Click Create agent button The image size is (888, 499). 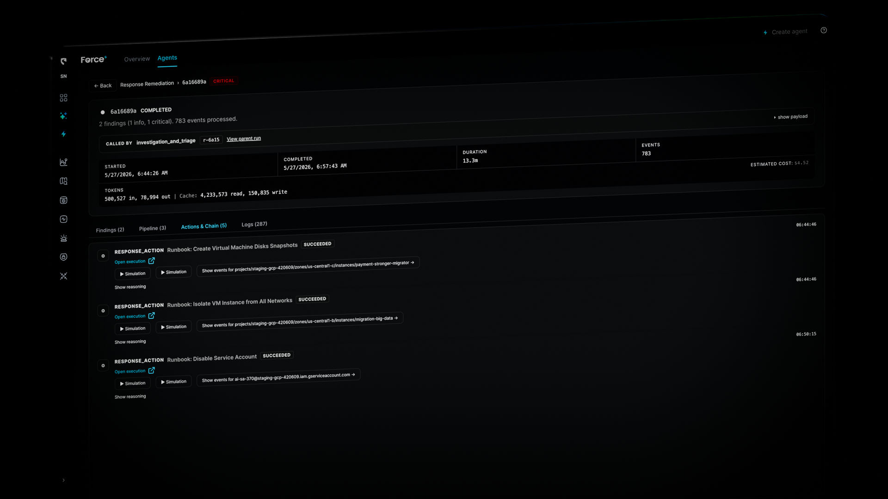pyautogui.click(x=785, y=32)
